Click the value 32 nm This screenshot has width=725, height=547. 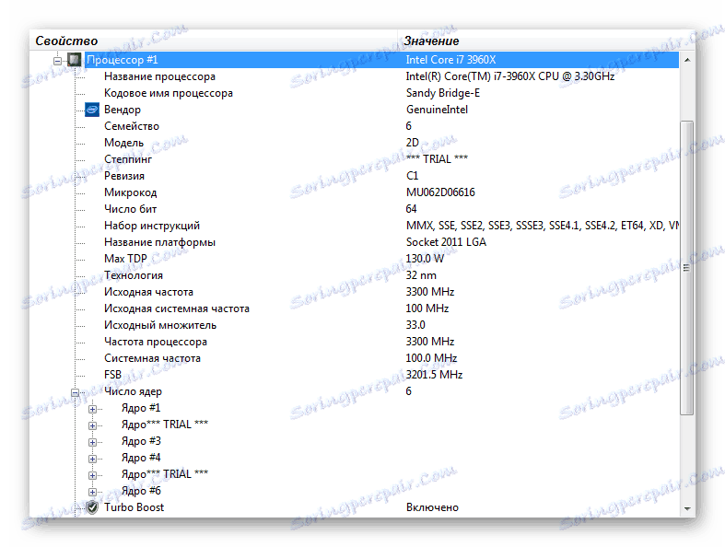(x=421, y=275)
